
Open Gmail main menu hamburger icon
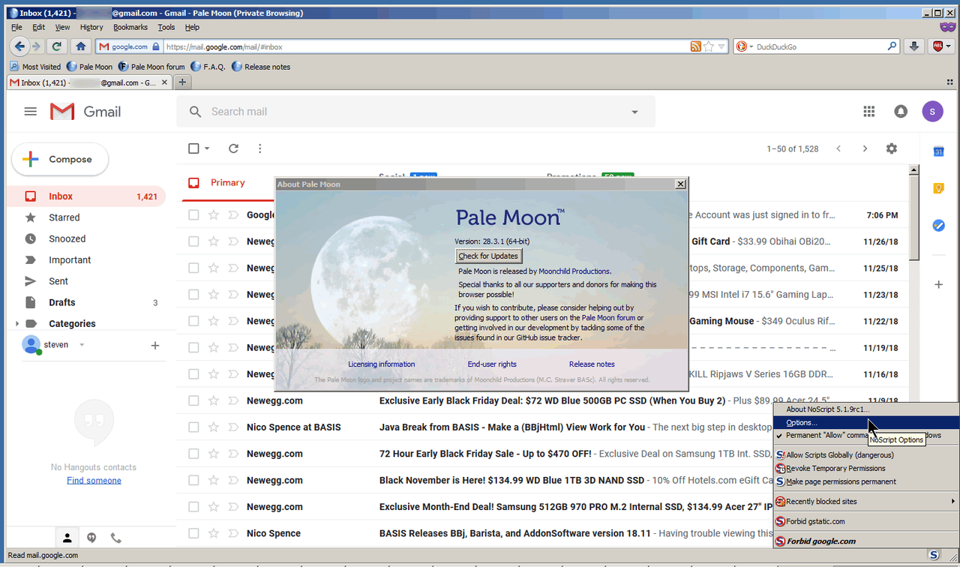[30, 112]
